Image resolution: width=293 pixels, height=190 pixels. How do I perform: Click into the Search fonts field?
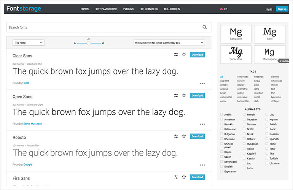click(x=103, y=27)
